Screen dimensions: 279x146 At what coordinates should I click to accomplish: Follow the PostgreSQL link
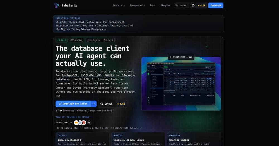(69, 75)
